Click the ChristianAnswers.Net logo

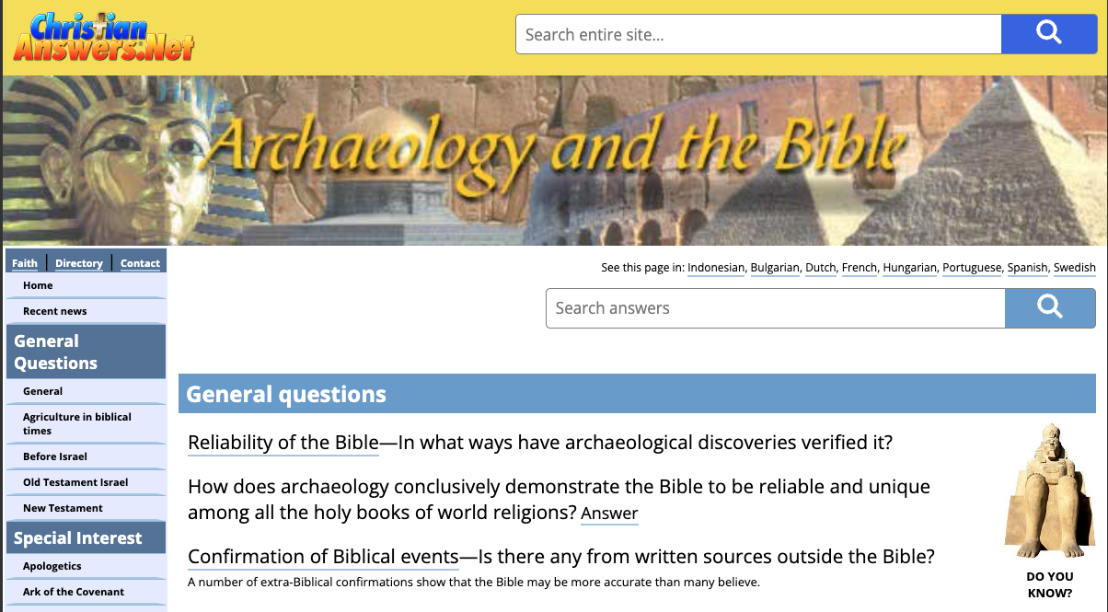(103, 37)
